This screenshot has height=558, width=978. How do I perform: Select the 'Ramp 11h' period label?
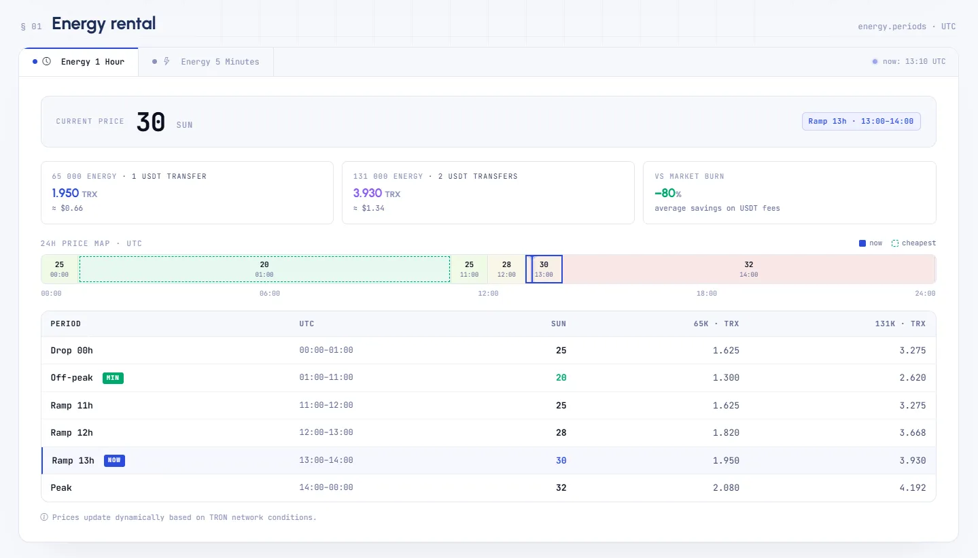(71, 406)
